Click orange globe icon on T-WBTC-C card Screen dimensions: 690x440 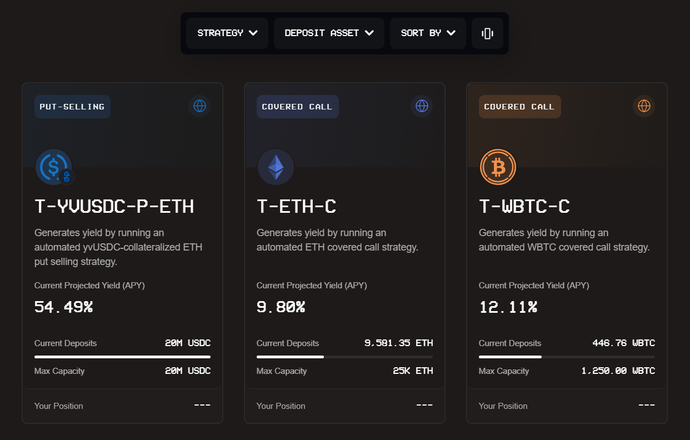click(644, 106)
